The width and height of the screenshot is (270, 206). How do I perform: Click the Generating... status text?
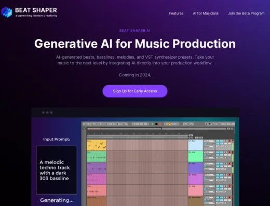pos(57,200)
